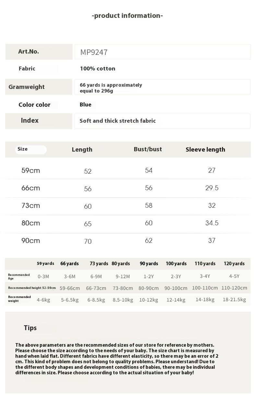Click the Tips section heading
The height and width of the screenshot is (397, 256).
[30, 328]
